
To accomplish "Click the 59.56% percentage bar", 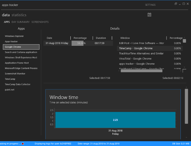I will tap(78, 43).
